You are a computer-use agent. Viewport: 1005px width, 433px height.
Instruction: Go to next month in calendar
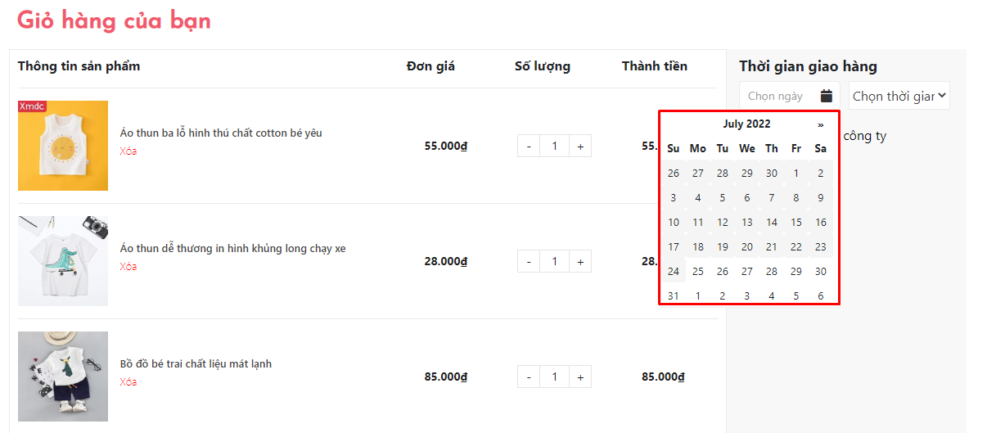[820, 124]
